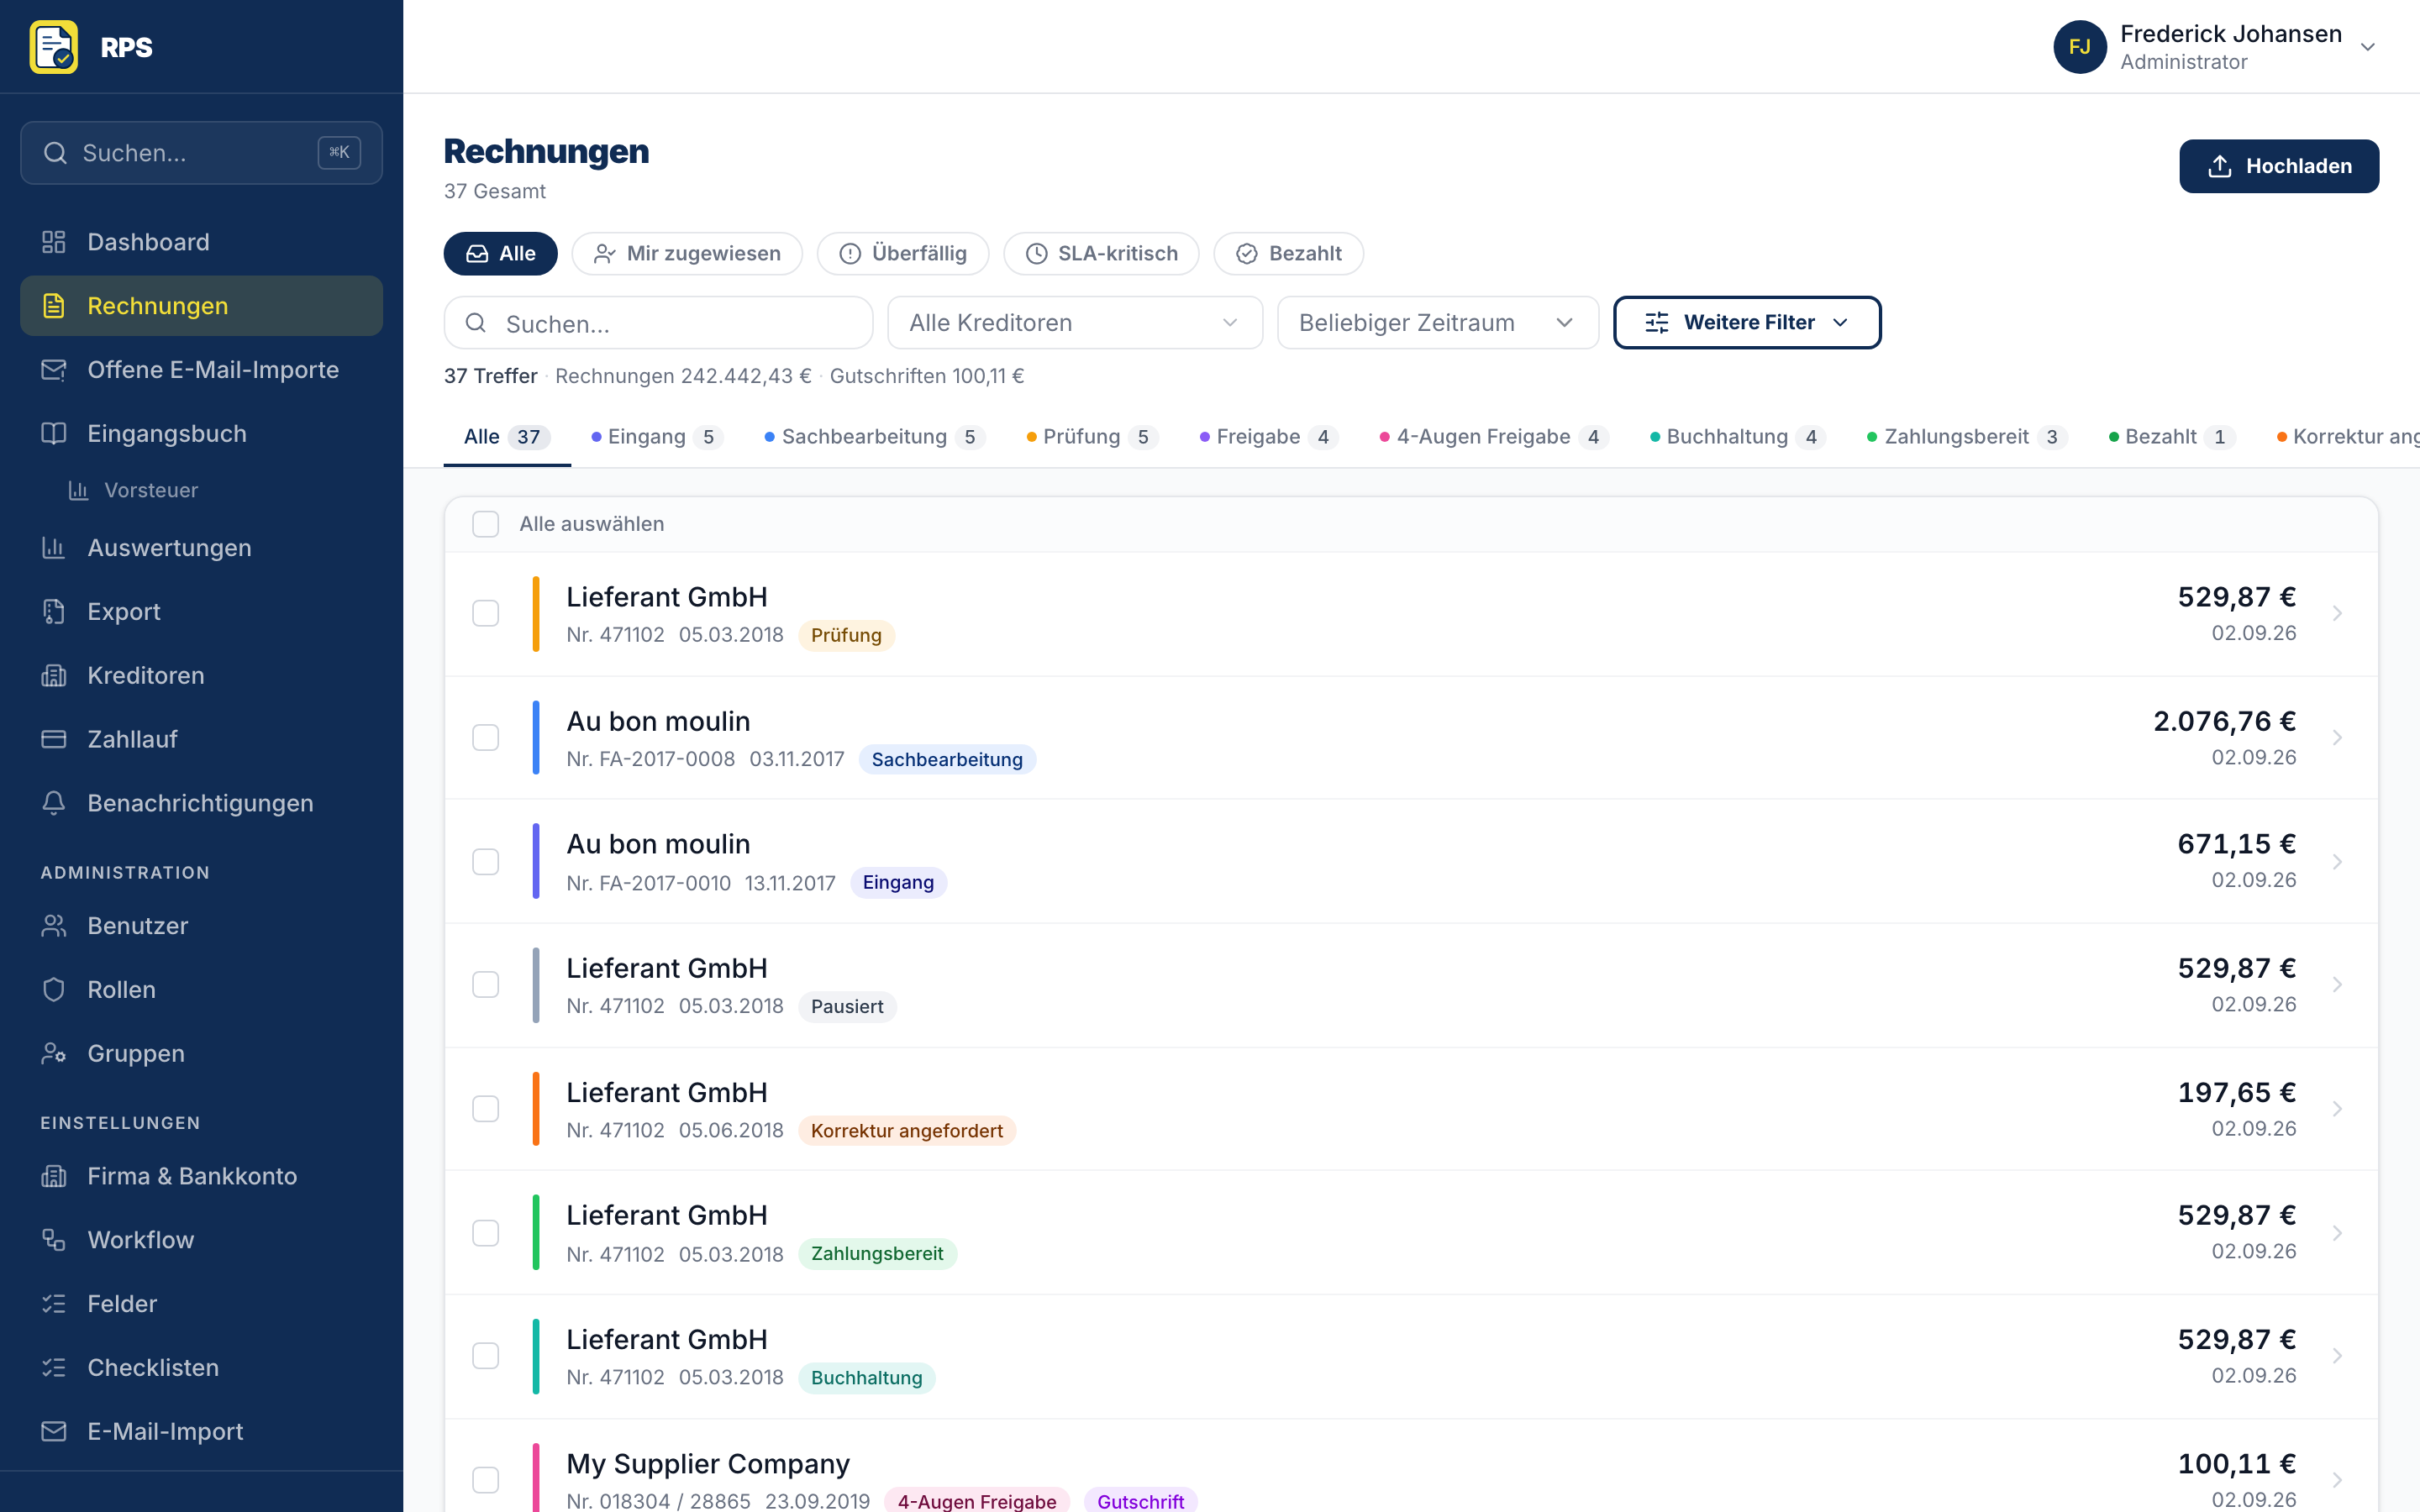The image size is (2420, 1512).
Task: Expand the Weitere Filter options
Action: [1747, 323]
